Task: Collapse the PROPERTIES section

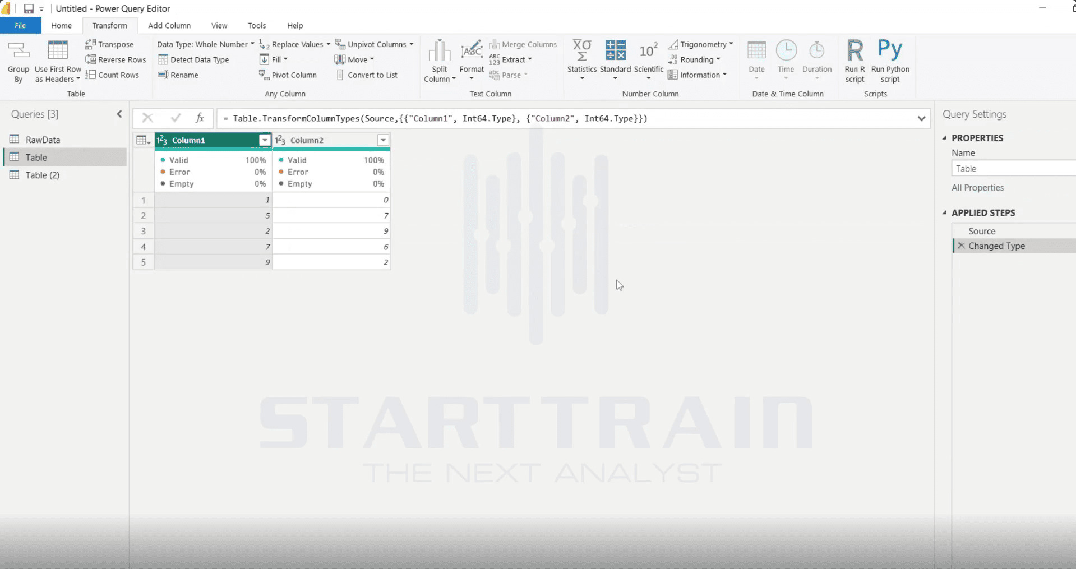Action: (945, 138)
